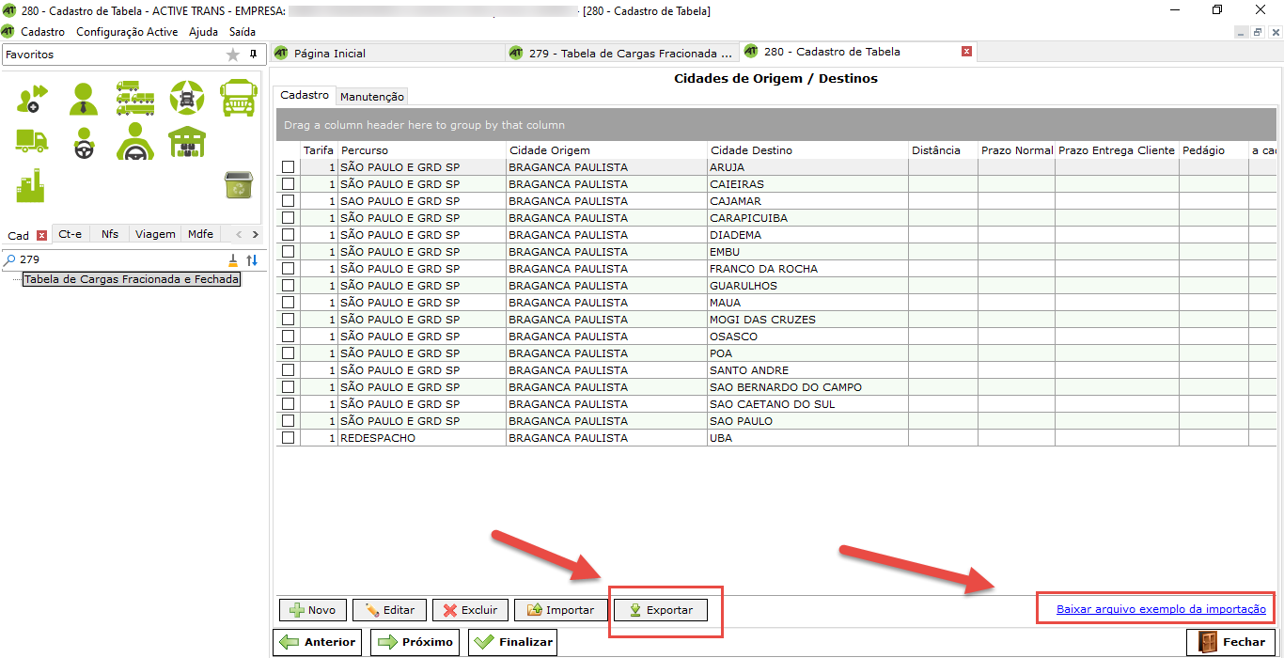Open the Configuração Active menu

point(127,32)
